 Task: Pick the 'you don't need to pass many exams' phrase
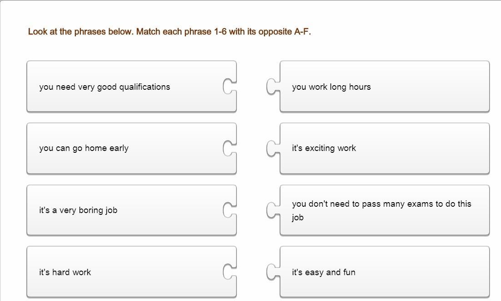click(381, 210)
